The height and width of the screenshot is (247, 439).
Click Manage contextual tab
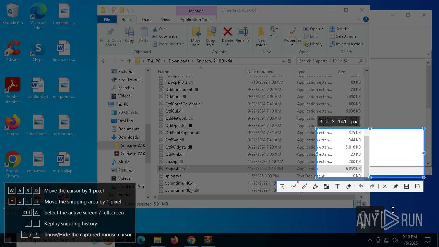point(196,11)
